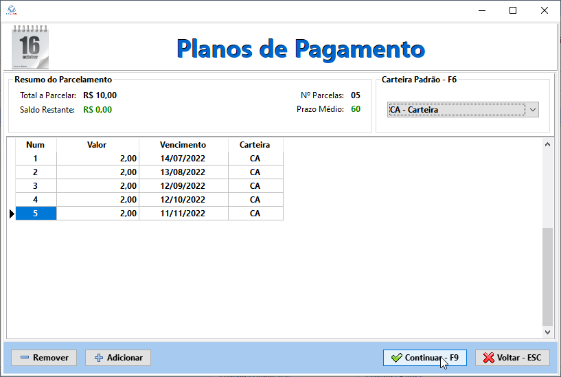Click the calendar icon showing 16 October
The image size is (561, 377).
pyautogui.click(x=30, y=47)
